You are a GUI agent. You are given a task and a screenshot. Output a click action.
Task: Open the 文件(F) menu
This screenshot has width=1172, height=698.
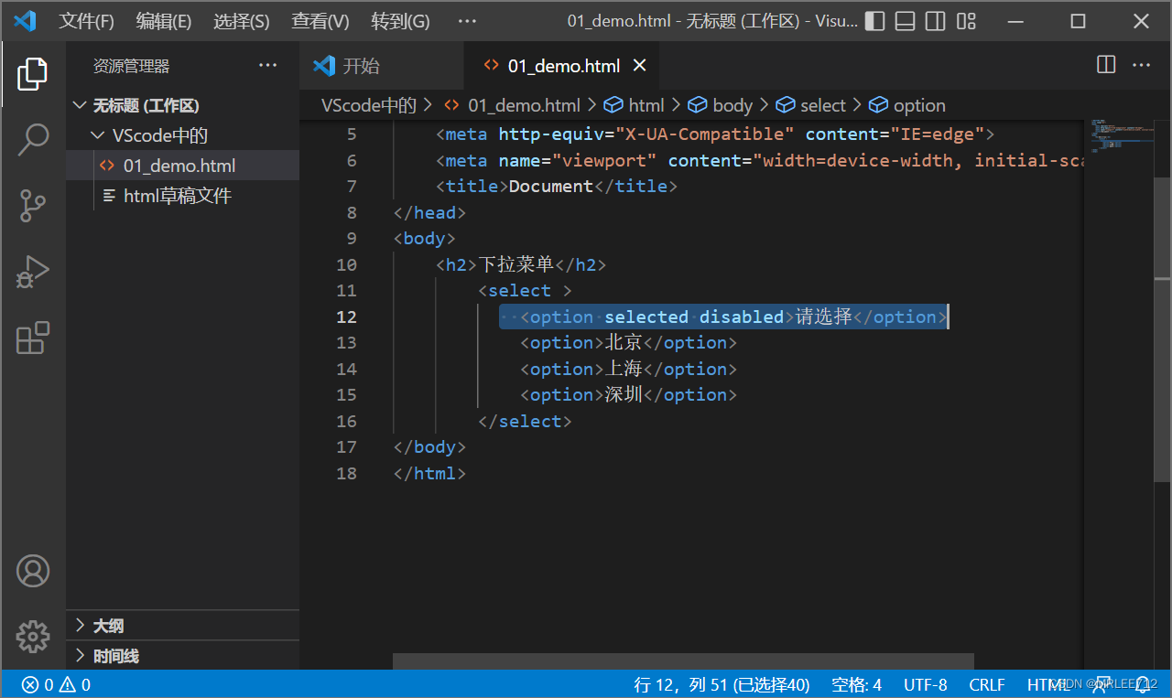click(x=87, y=21)
